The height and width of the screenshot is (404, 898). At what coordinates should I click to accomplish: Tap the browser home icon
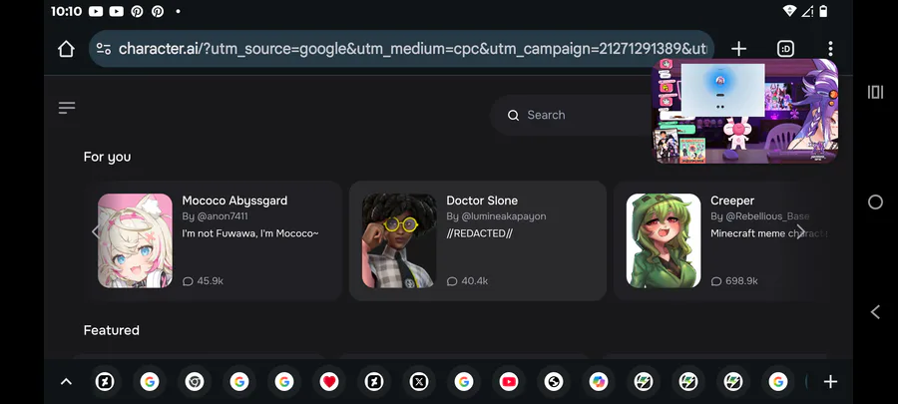(67, 49)
